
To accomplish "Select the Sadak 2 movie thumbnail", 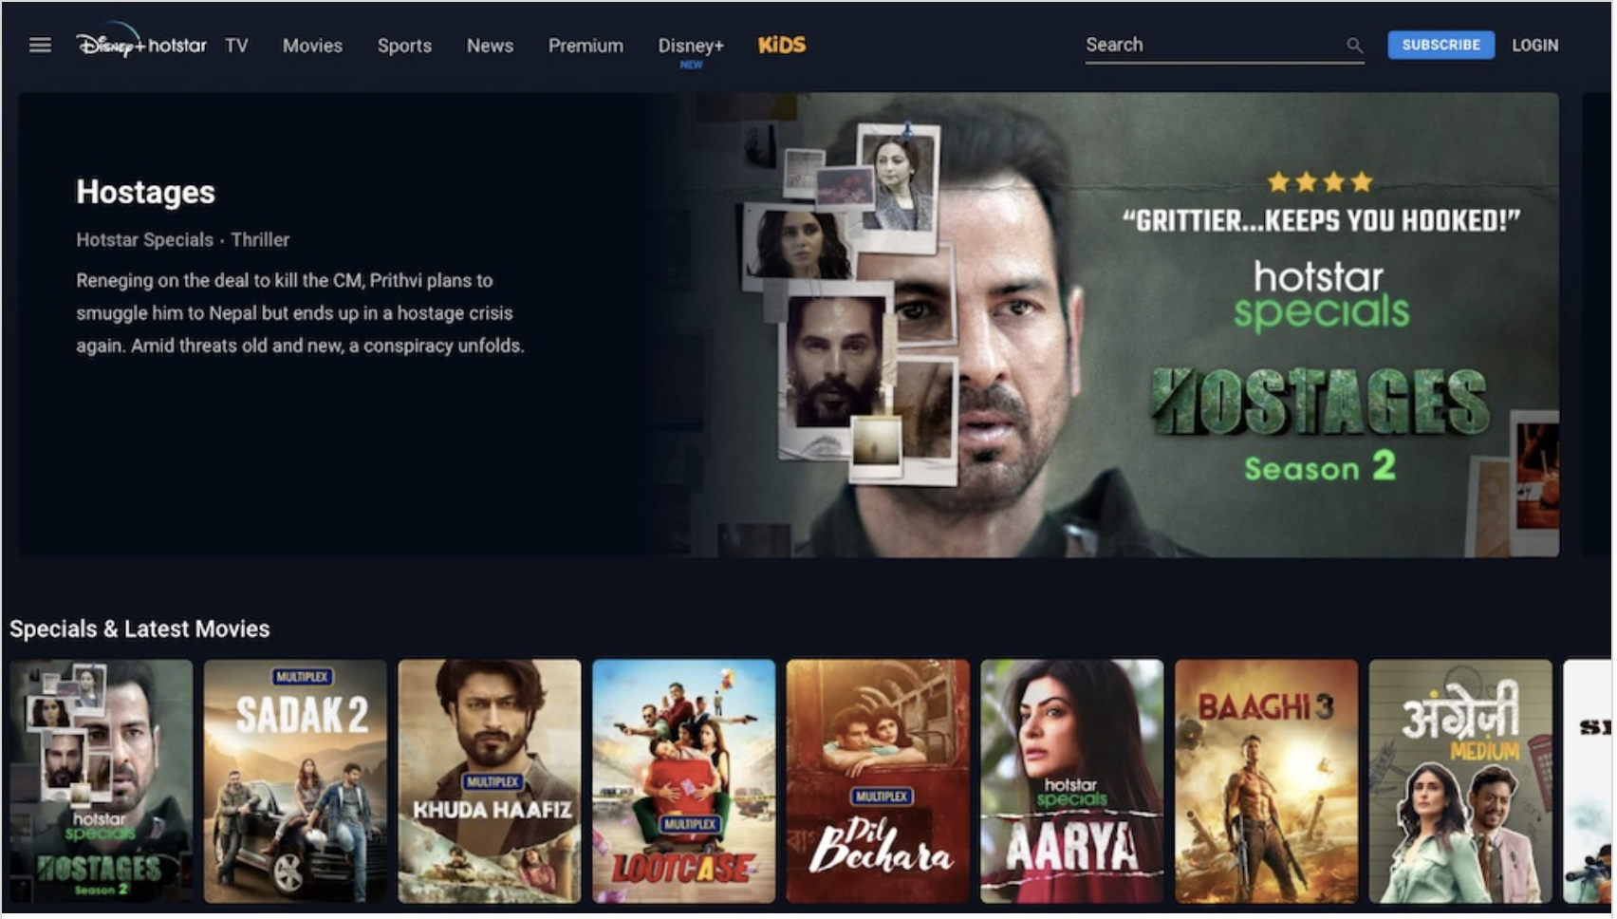I will tap(295, 781).
